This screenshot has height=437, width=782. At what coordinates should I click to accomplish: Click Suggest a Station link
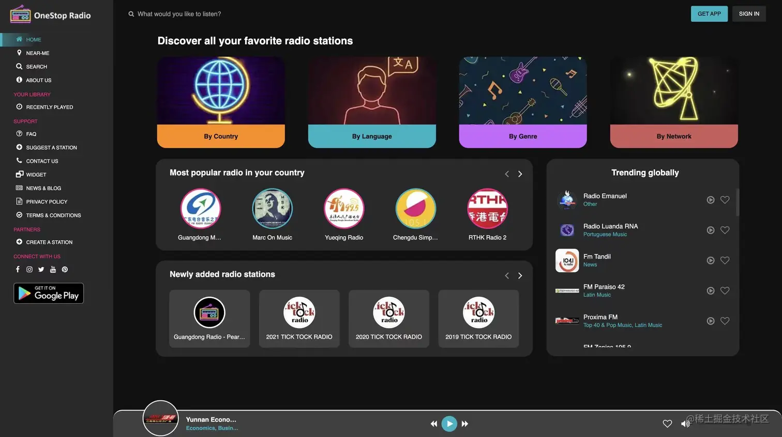click(x=47, y=147)
